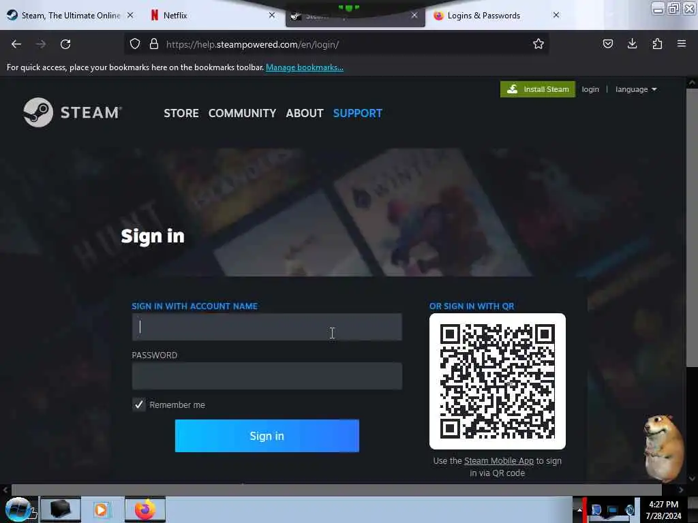Screen dimensions: 698x523
Task: Close the active Steam support tab
Action: click(x=414, y=15)
